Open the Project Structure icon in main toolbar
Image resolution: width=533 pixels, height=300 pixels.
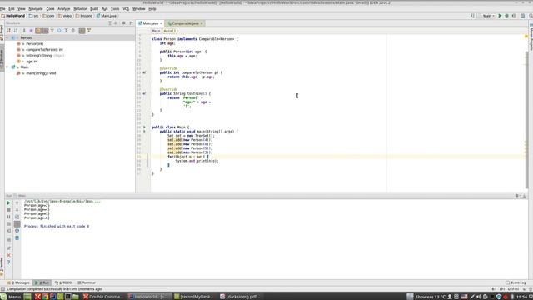click(x=522, y=16)
